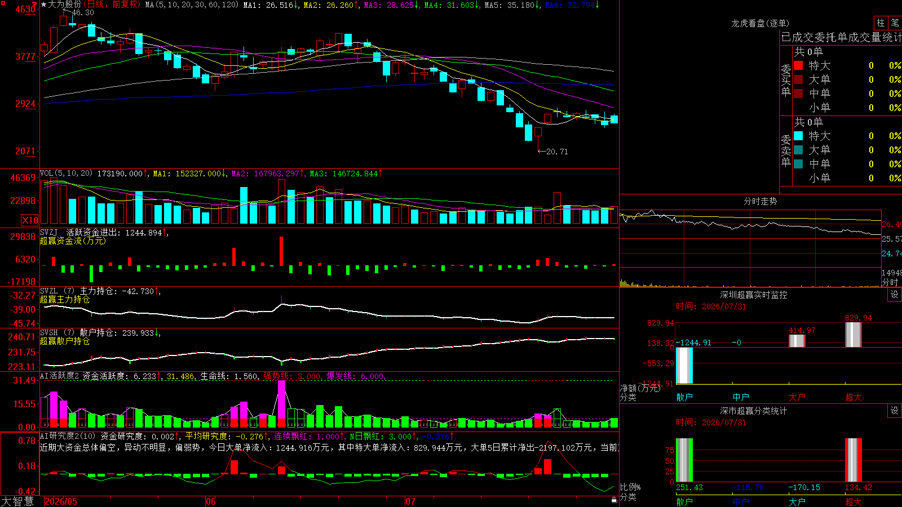Click 超大 category in 深圳超赢实时监控 chart

(854, 397)
